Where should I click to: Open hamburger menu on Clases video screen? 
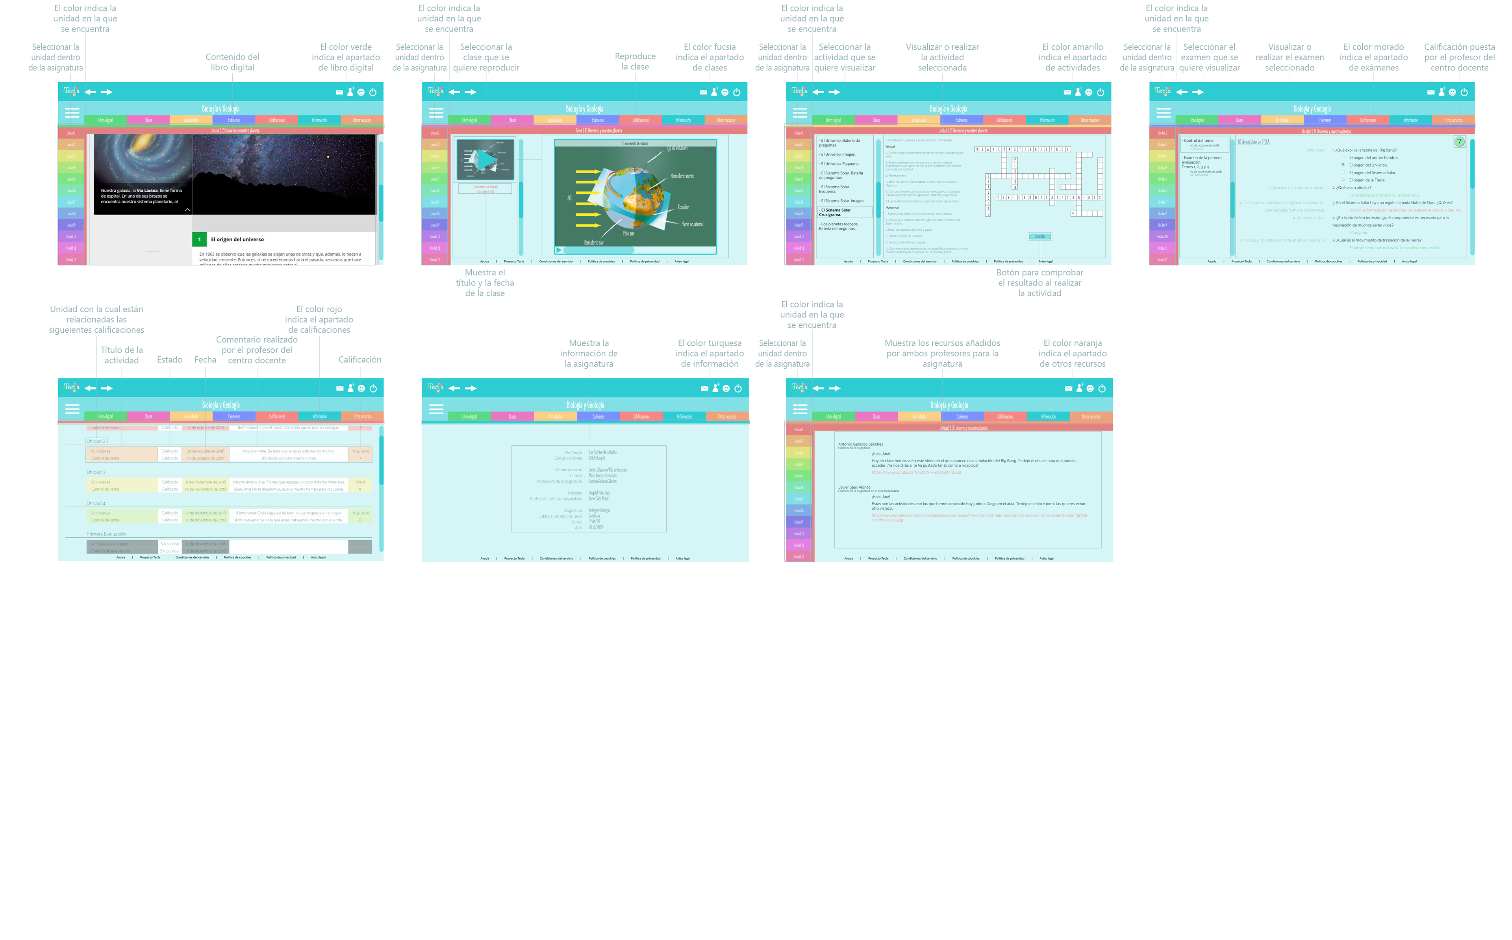coord(436,113)
